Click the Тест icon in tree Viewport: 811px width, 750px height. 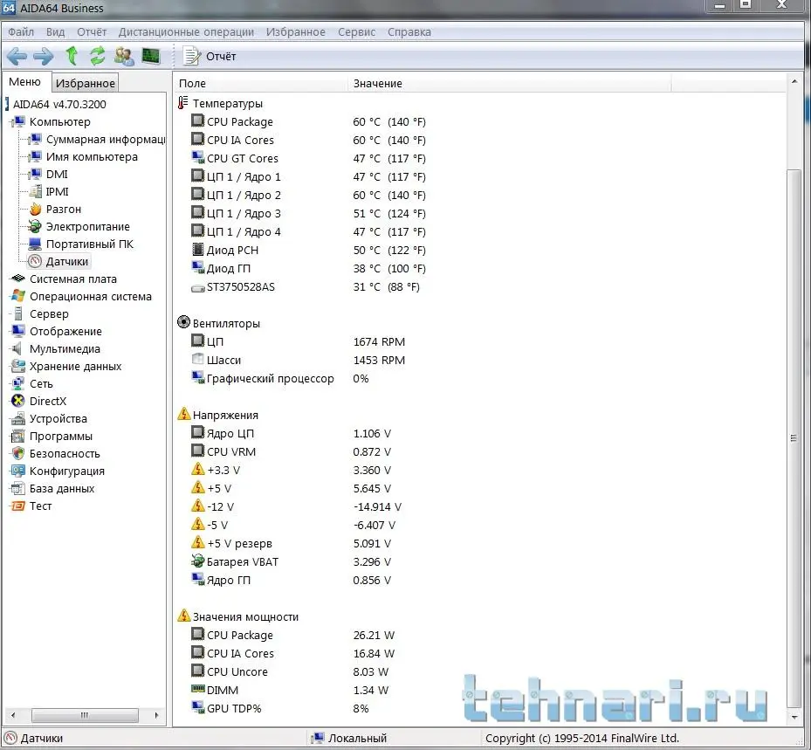pyautogui.click(x=18, y=506)
